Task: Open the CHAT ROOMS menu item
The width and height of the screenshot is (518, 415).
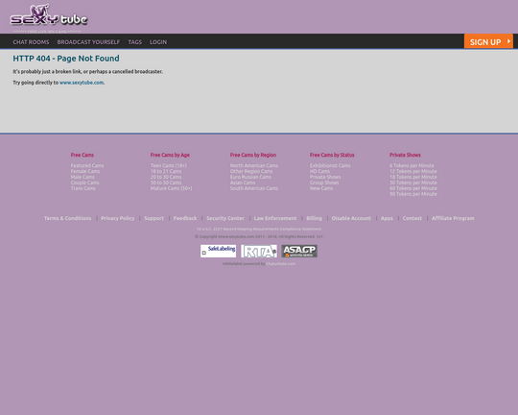Action: point(31,42)
